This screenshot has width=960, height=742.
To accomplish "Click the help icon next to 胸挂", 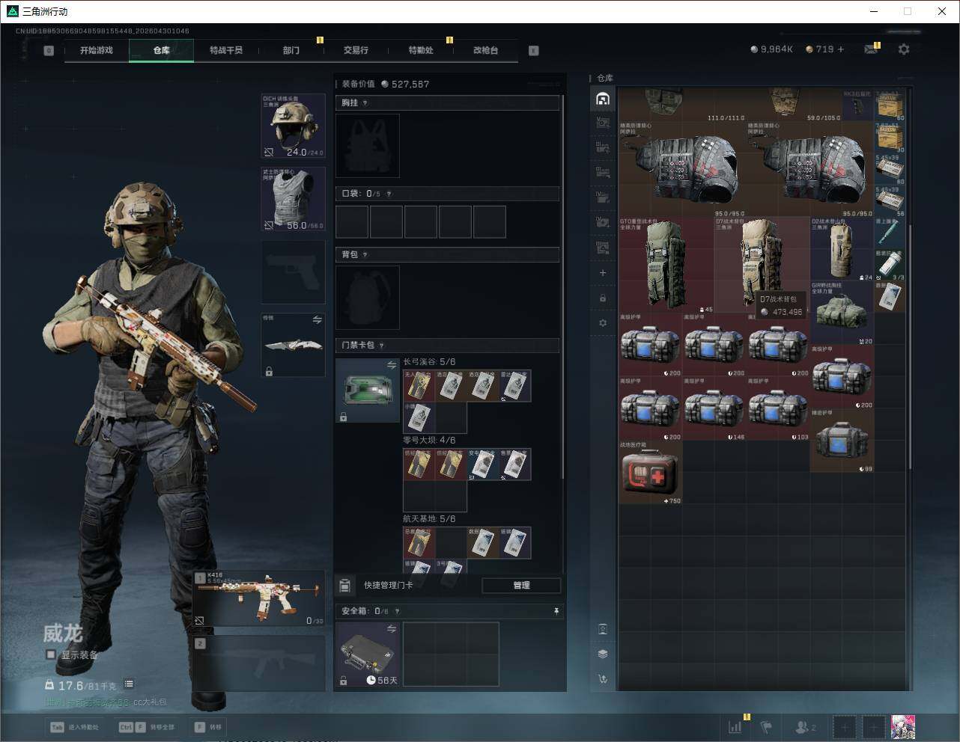I will click(365, 103).
